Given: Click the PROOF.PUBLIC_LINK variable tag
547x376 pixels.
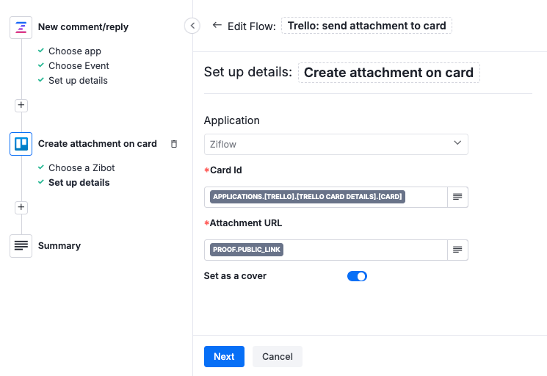Looking at the screenshot, I should 247,250.
